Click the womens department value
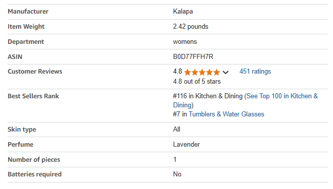Screen dimensions: 333x189 click(185, 42)
